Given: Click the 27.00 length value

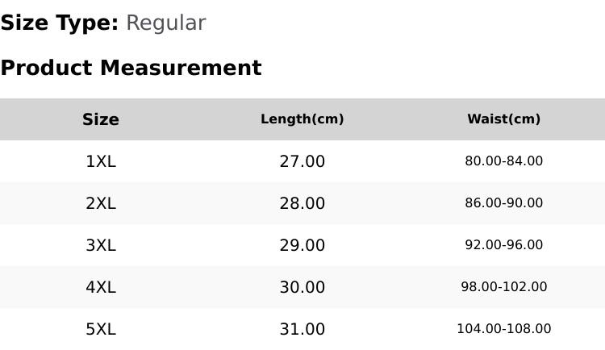Looking at the screenshot, I should pyautogui.click(x=302, y=161).
